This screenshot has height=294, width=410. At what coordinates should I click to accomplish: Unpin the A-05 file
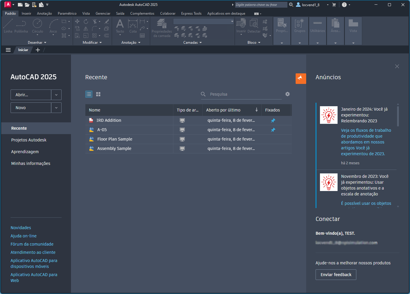[x=273, y=130]
